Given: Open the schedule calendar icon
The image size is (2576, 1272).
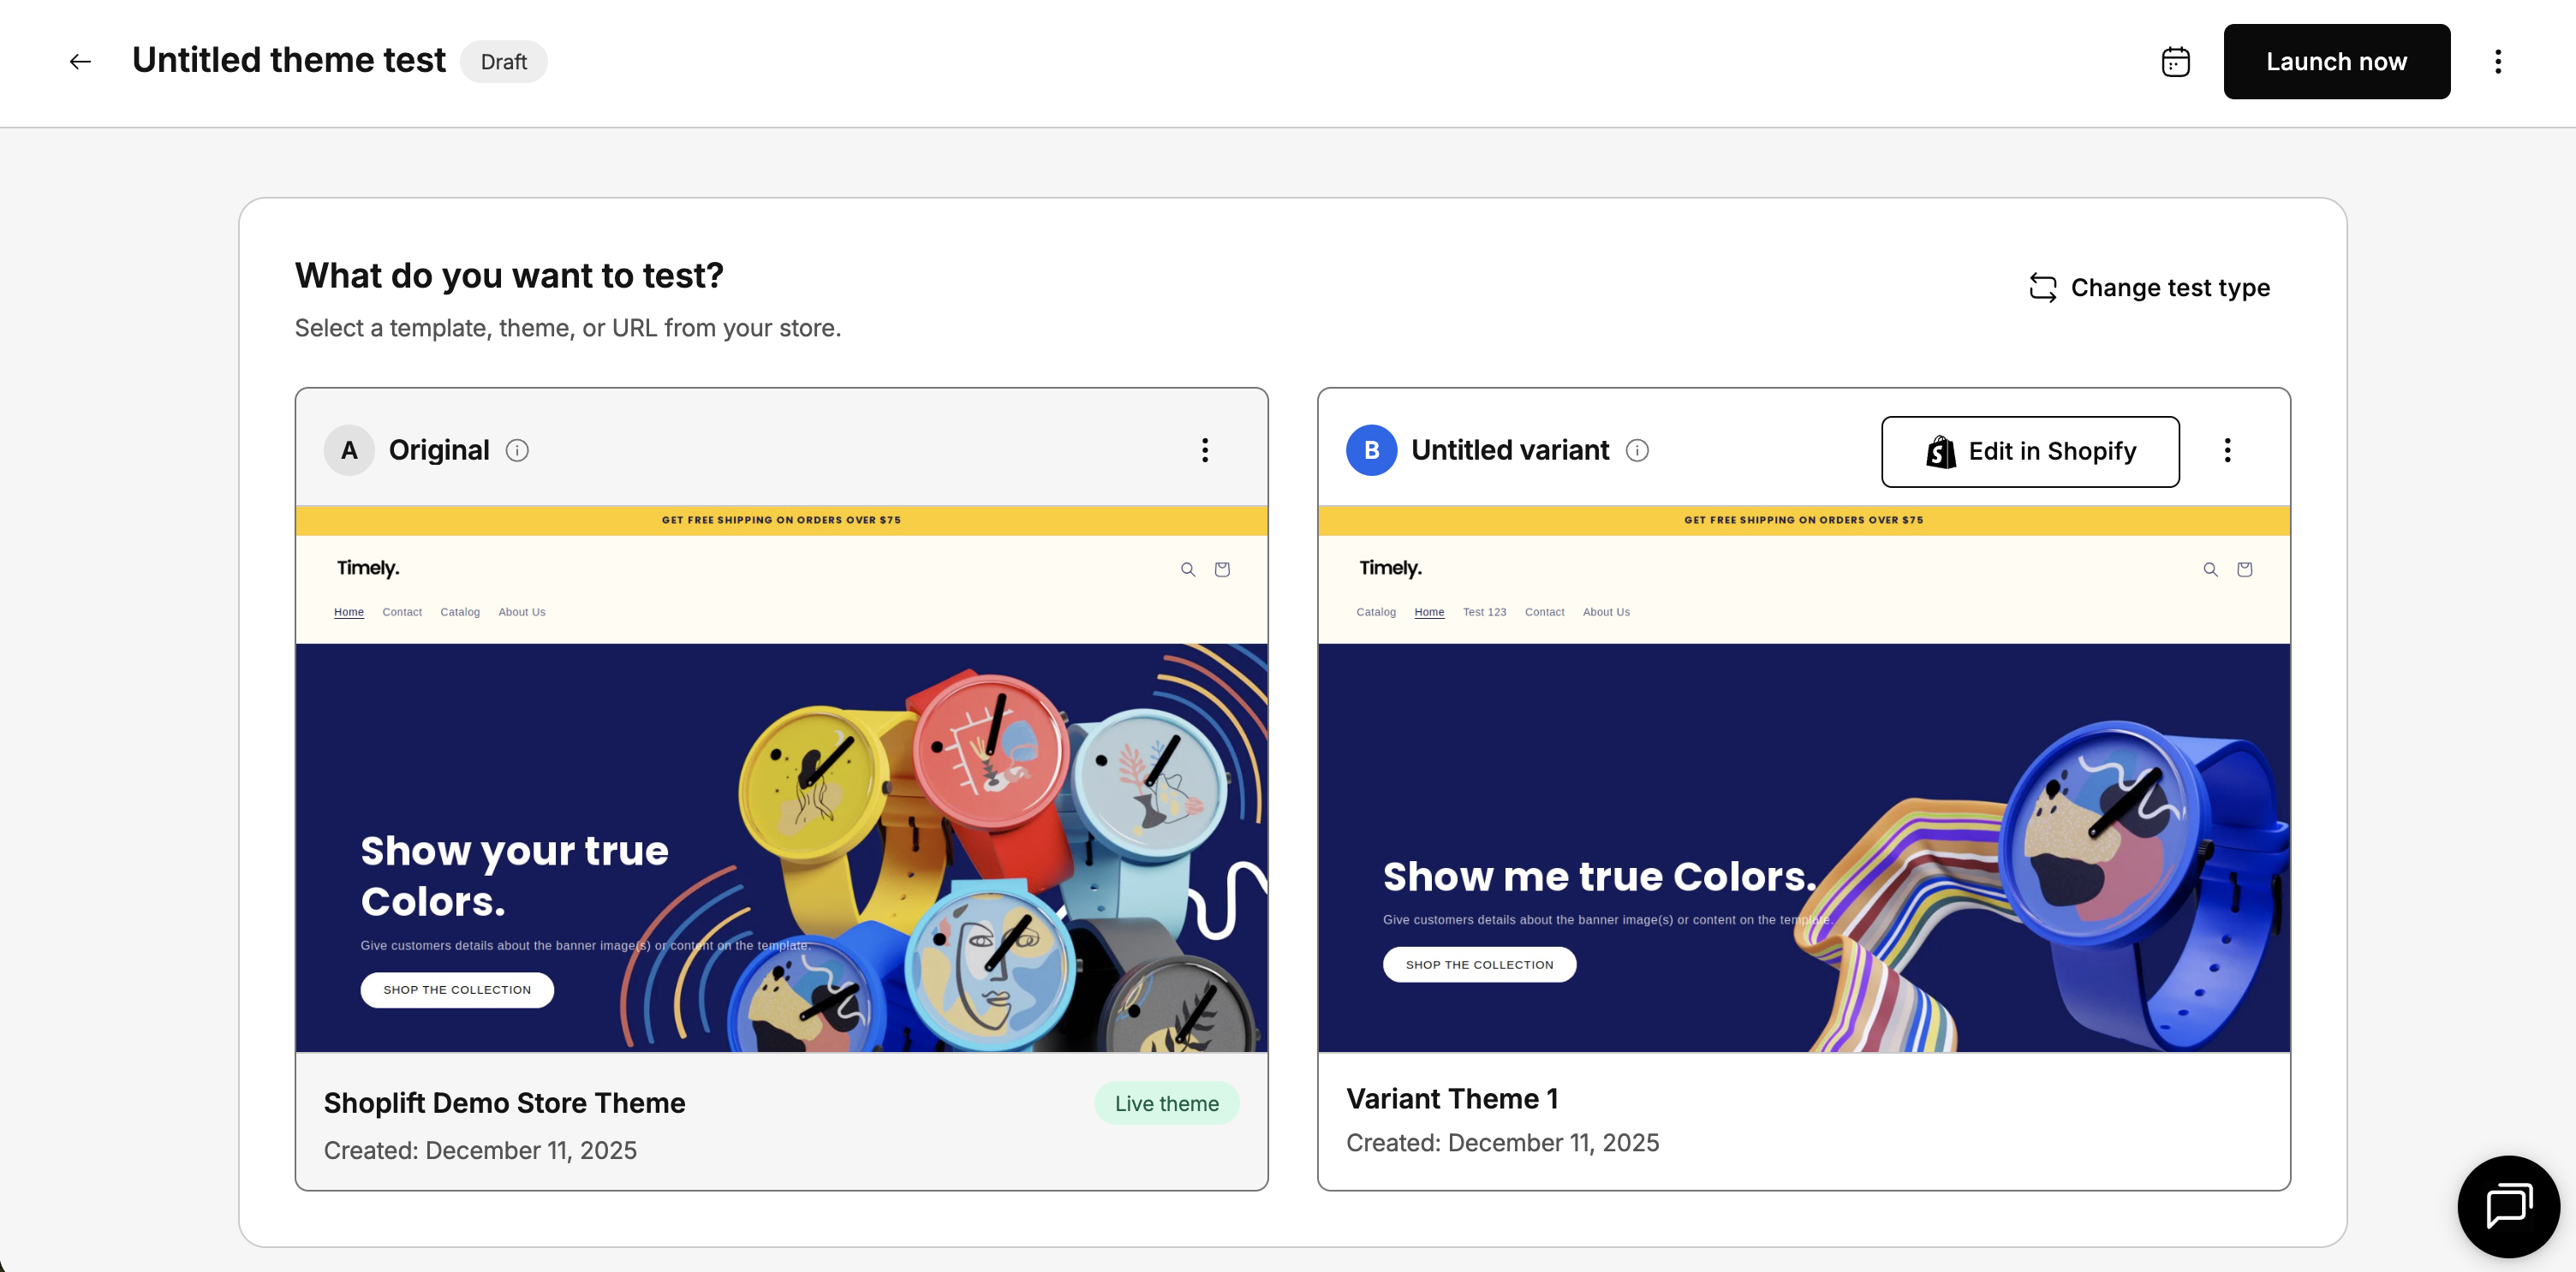Looking at the screenshot, I should (2175, 62).
